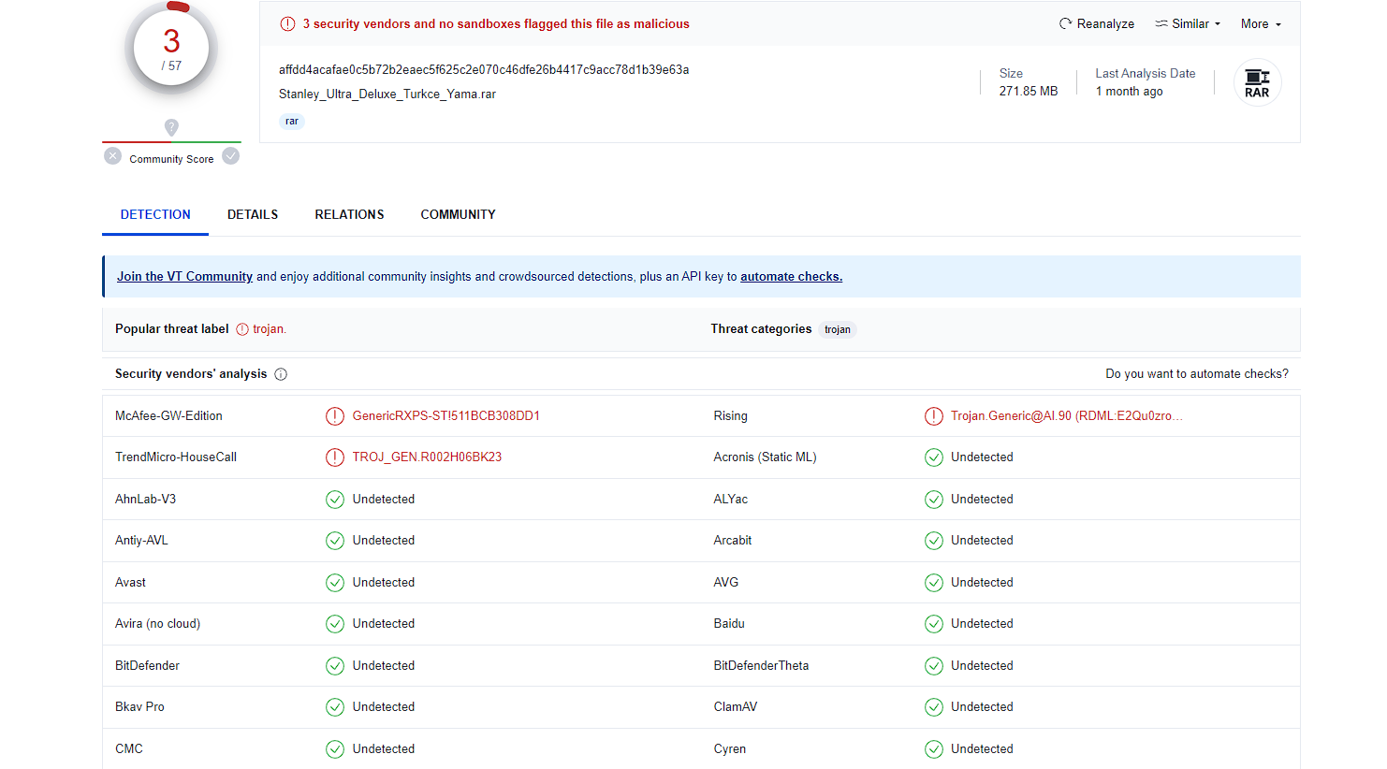Switch to the Details tab

pos(253,214)
